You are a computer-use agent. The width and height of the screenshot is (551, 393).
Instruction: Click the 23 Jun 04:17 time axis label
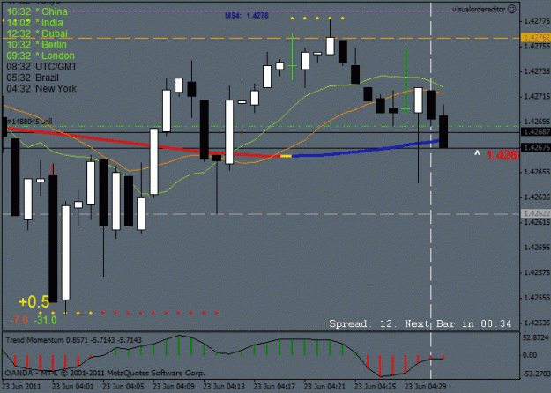(x=274, y=387)
